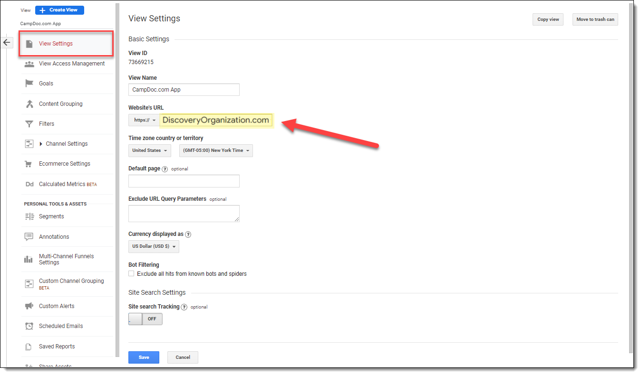Click the Default page input field
Screen dimensions: 641x375
pos(184,181)
